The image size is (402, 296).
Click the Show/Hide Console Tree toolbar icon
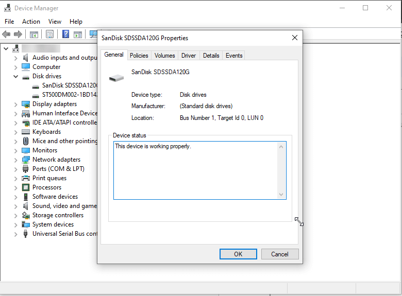(x=33, y=34)
